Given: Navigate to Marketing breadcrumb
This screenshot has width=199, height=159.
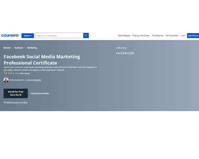Looking at the screenshot, I should [32, 48].
